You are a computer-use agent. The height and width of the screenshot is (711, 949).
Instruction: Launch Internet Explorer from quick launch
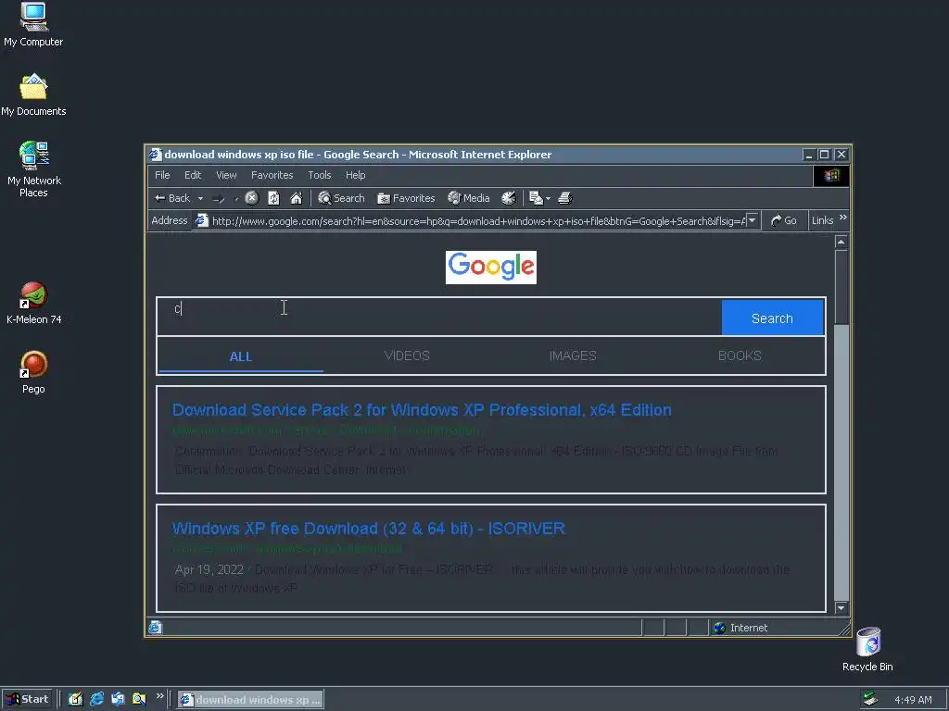[96, 699]
